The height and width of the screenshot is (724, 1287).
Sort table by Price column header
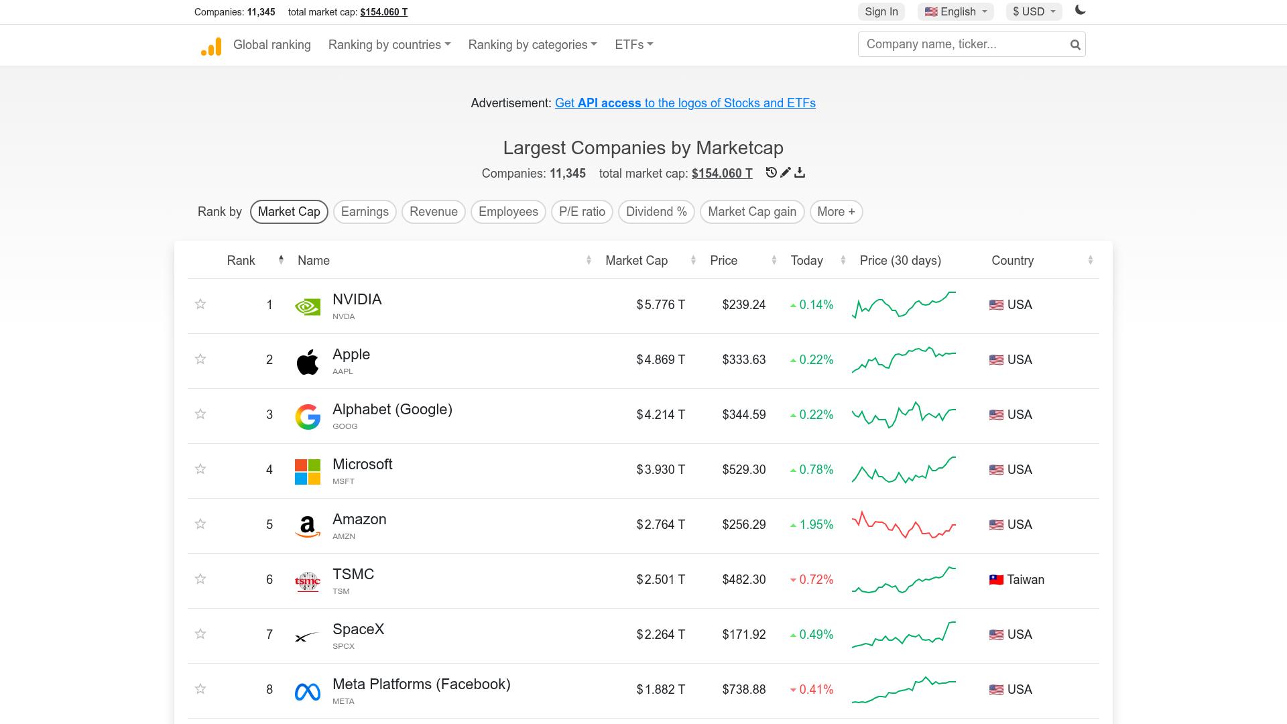point(743,261)
